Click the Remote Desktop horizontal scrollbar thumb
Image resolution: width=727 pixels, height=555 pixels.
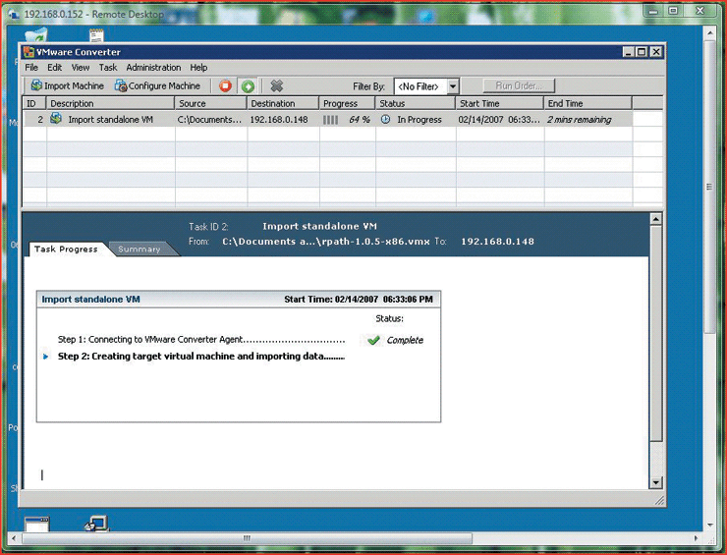(x=248, y=538)
